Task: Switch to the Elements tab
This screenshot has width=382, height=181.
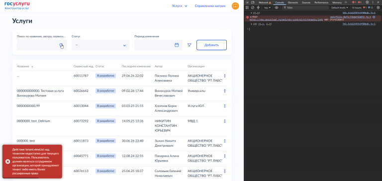Action: pyautogui.click(x=293, y=2)
